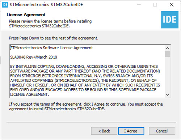Click the 'SLA0048 Rev4/March 2018' line
This screenshot has height=140, width=181.
pos(34,57)
